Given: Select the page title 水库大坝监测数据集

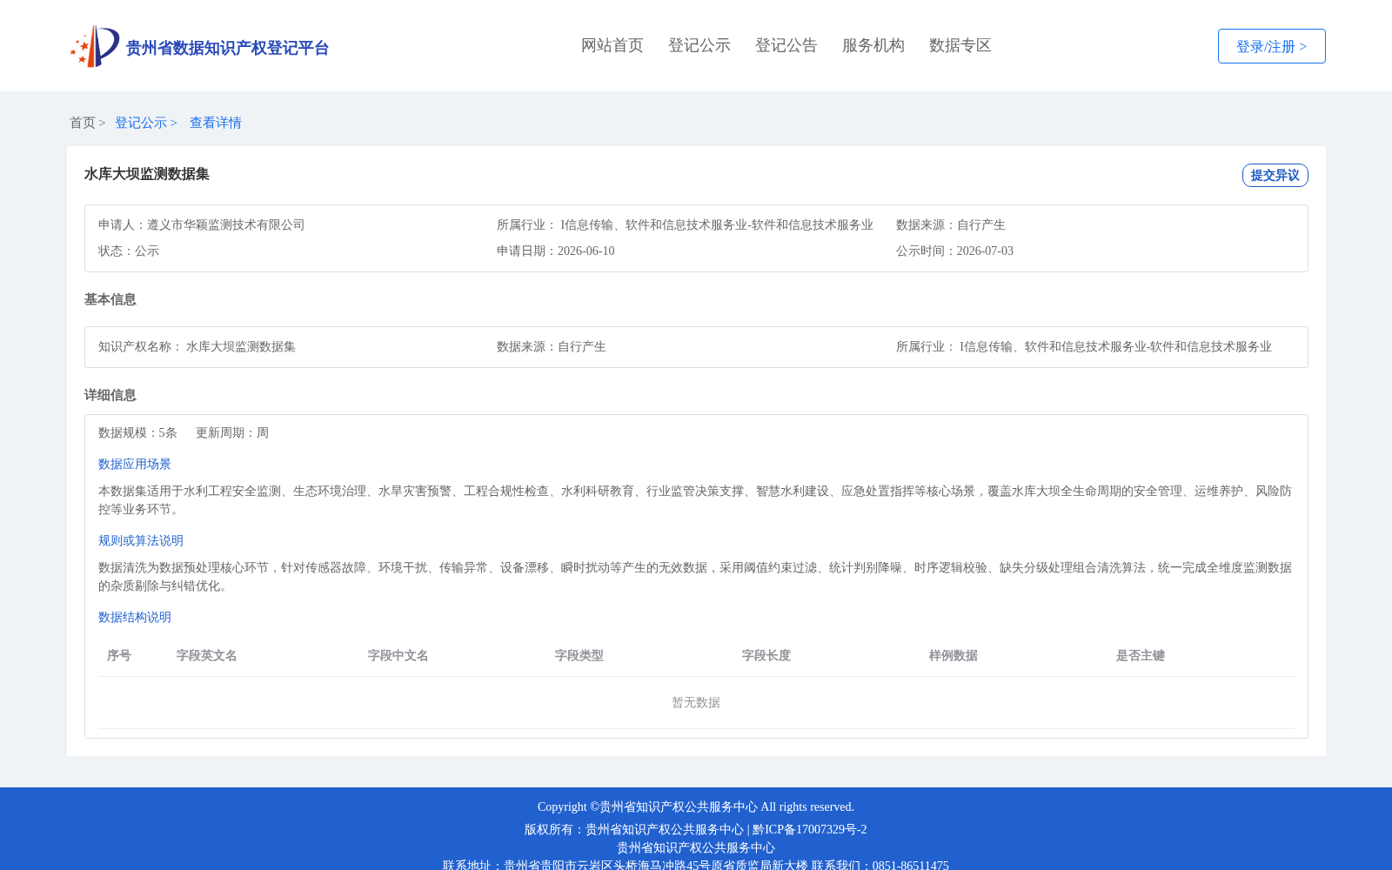Looking at the screenshot, I should [147, 174].
